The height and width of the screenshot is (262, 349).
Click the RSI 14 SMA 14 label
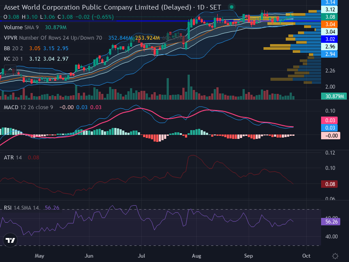21,208
